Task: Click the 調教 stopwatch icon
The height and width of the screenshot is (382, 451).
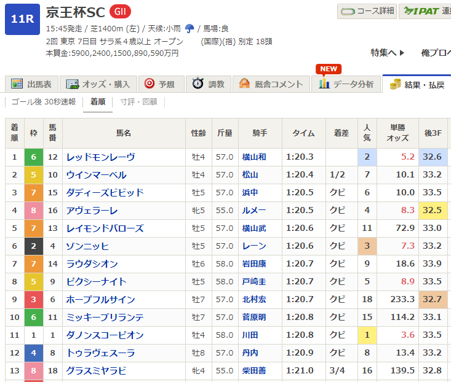Action: point(198,84)
